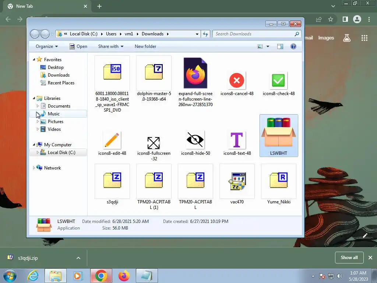
Task: Open the Organize dropdown menu
Action: 47,46
